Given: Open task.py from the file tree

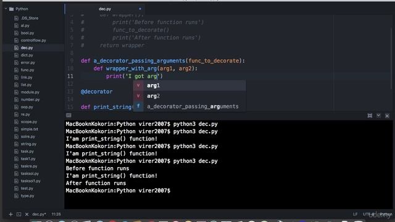Looking at the screenshot, I should 27,151.
